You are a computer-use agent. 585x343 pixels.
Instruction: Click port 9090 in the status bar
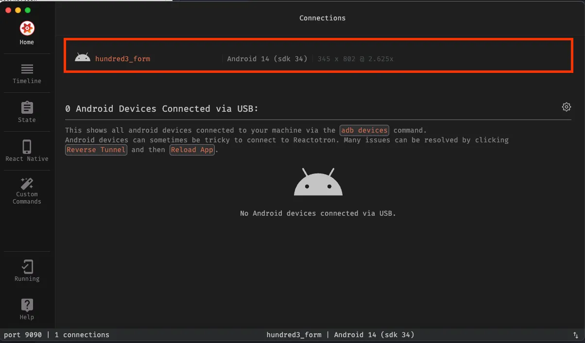tap(23, 335)
